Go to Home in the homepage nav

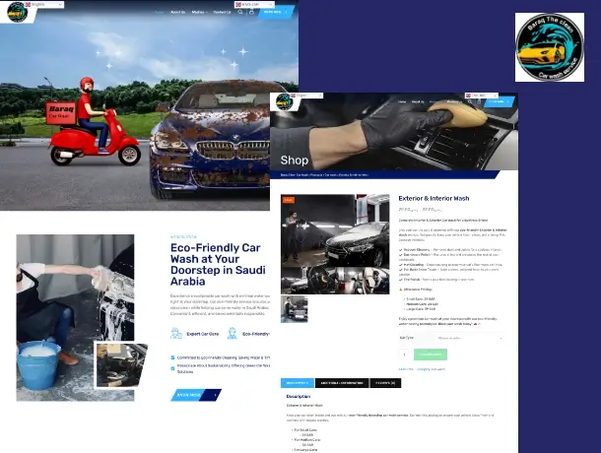pos(159,12)
